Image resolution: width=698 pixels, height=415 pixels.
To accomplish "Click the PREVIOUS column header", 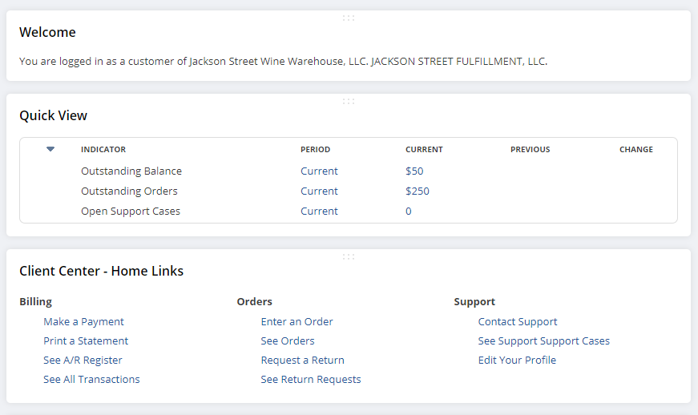I will pyautogui.click(x=531, y=150).
